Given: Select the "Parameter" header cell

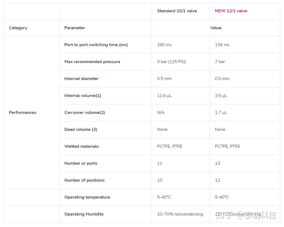Looking at the screenshot, I should tap(74, 28).
